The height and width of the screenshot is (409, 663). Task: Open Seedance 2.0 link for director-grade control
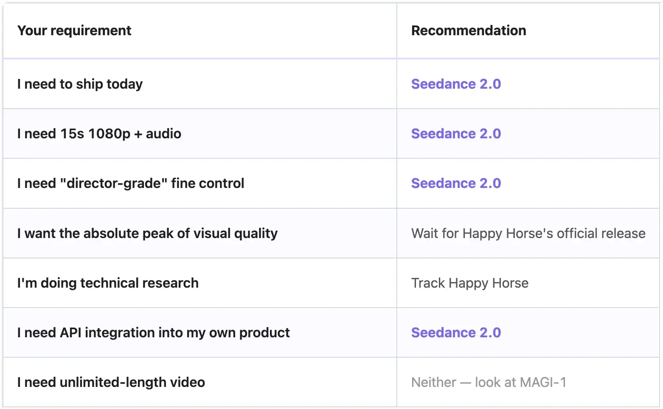pyautogui.click(x=456, y=183)
